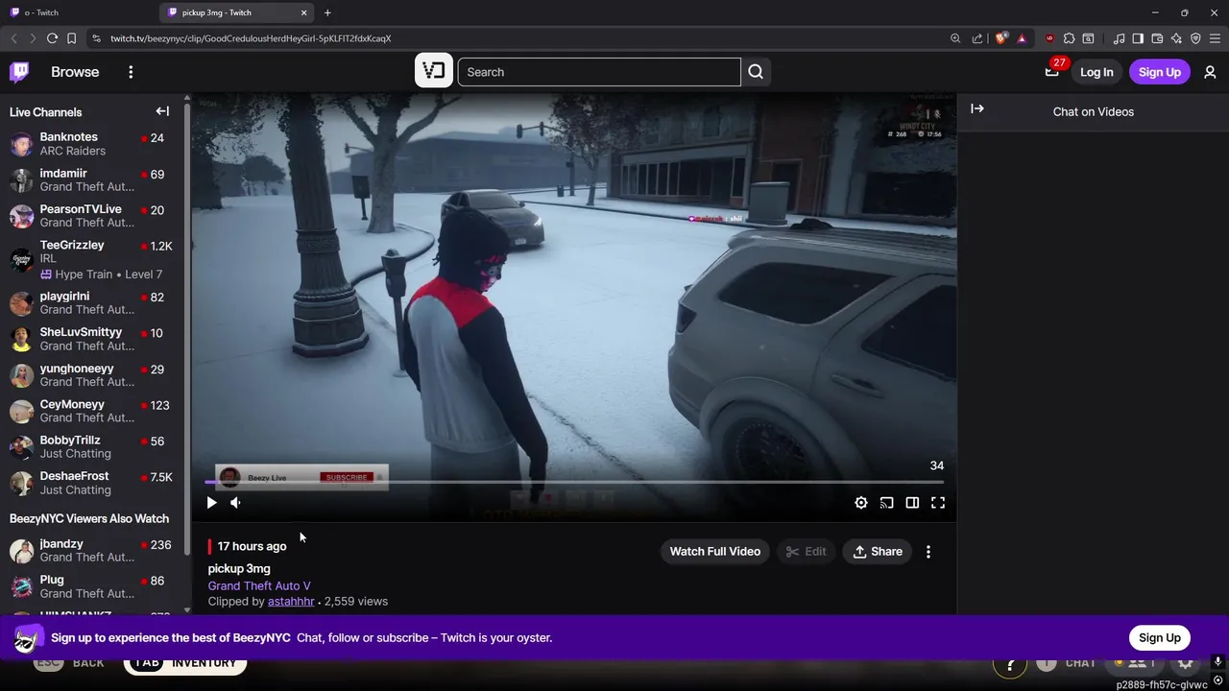1229x691 pixels.
Task: Open the notifications inbox showing 27
Action: (1052, 71)
